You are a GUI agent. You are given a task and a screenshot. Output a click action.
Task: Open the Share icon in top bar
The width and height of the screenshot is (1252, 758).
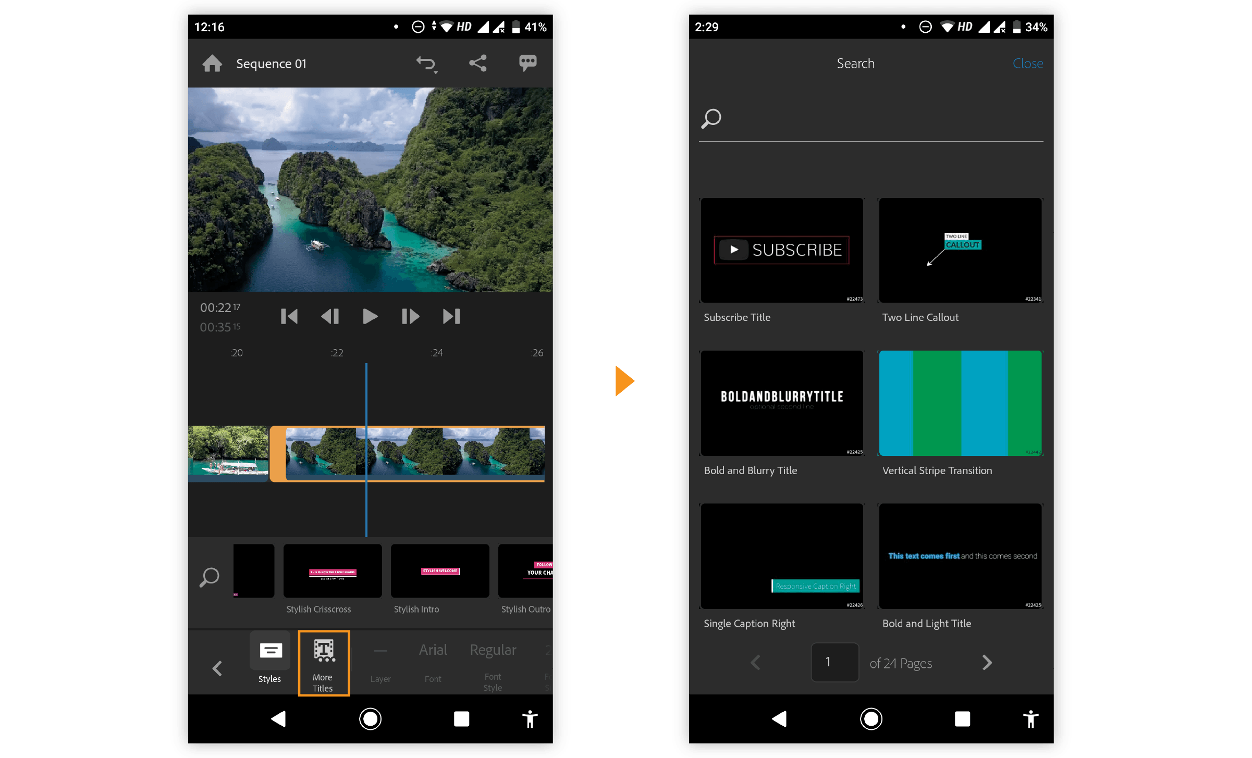coord(477,63)
